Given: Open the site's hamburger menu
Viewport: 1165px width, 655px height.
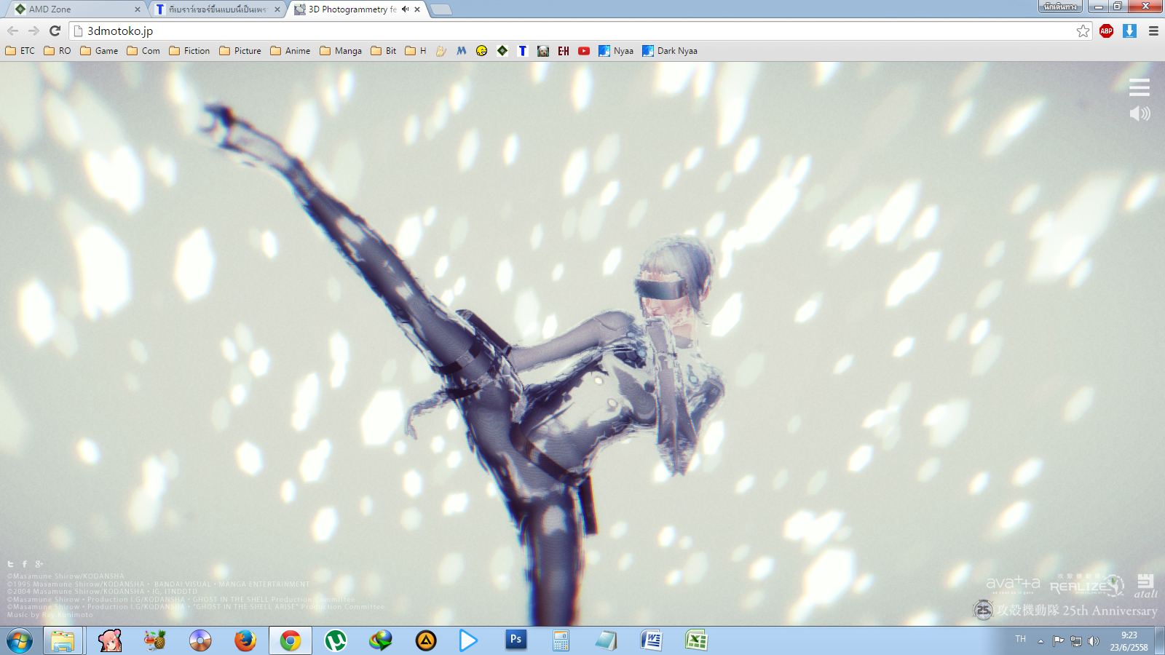Looking at the screenshot, I should coord(1140,87).
